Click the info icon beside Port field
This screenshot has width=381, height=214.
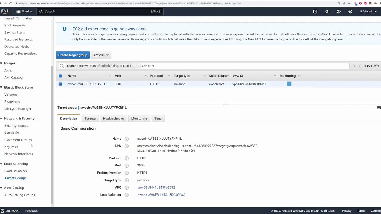[x=127, y=165]
